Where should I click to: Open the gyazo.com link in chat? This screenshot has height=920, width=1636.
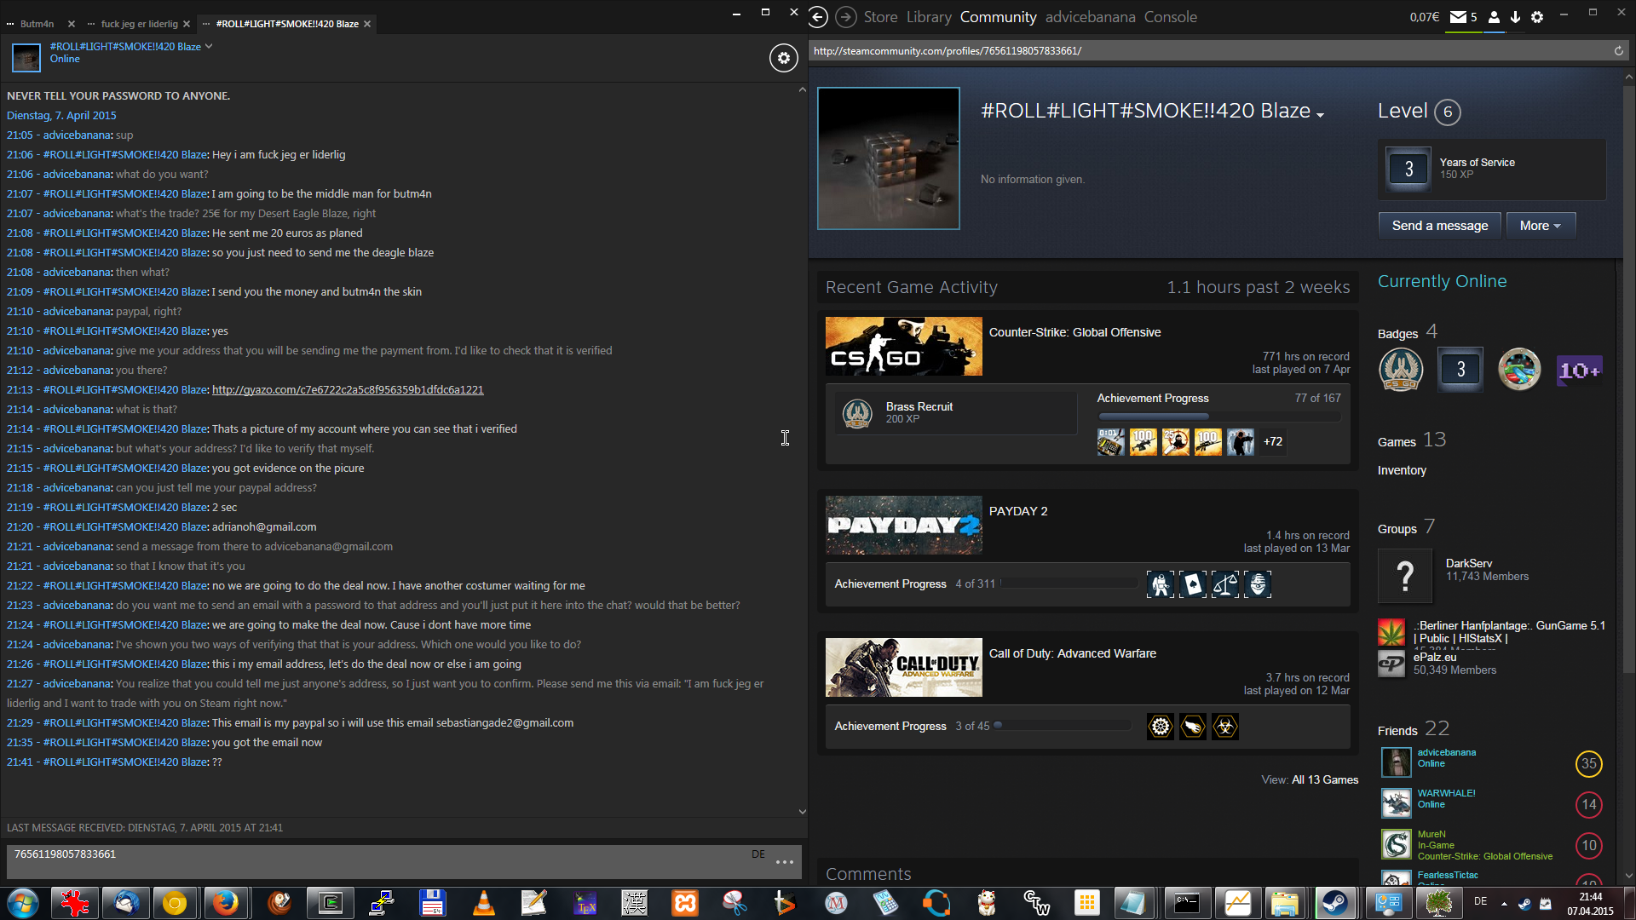point(348,390)
